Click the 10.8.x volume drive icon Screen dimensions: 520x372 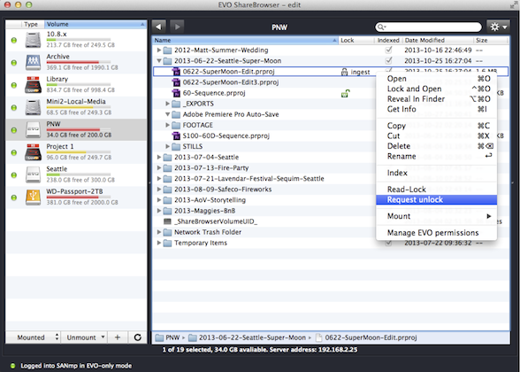click(x=34, y=40)
